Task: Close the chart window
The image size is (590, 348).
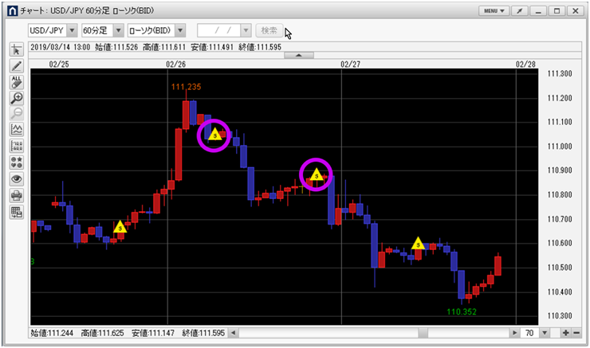Action: [576, 11]
